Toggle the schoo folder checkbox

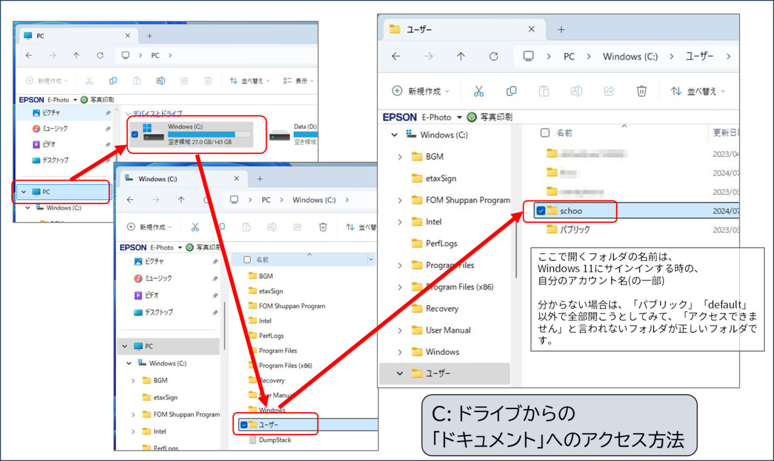(541, 211)
